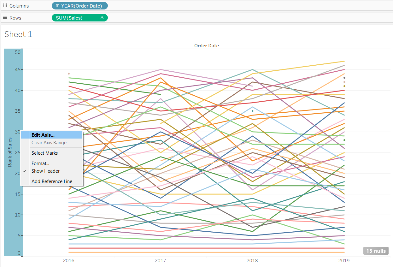Select the green dot mark at 2019 near rank 28

pos(344,140)
